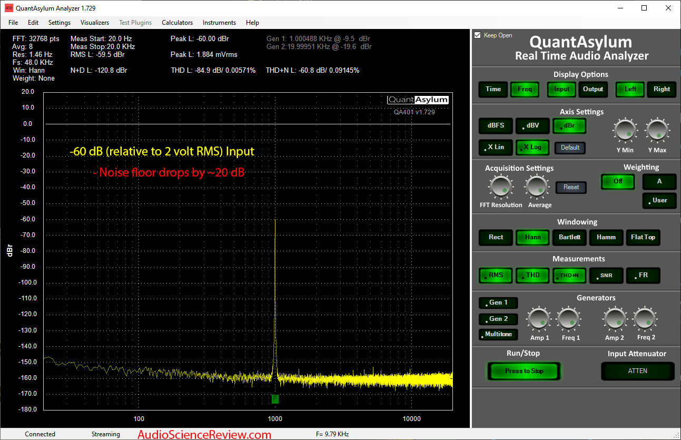This screenshot has height=440, width=681.
Task: Open the Instruments menu
Action: (219, 23)
